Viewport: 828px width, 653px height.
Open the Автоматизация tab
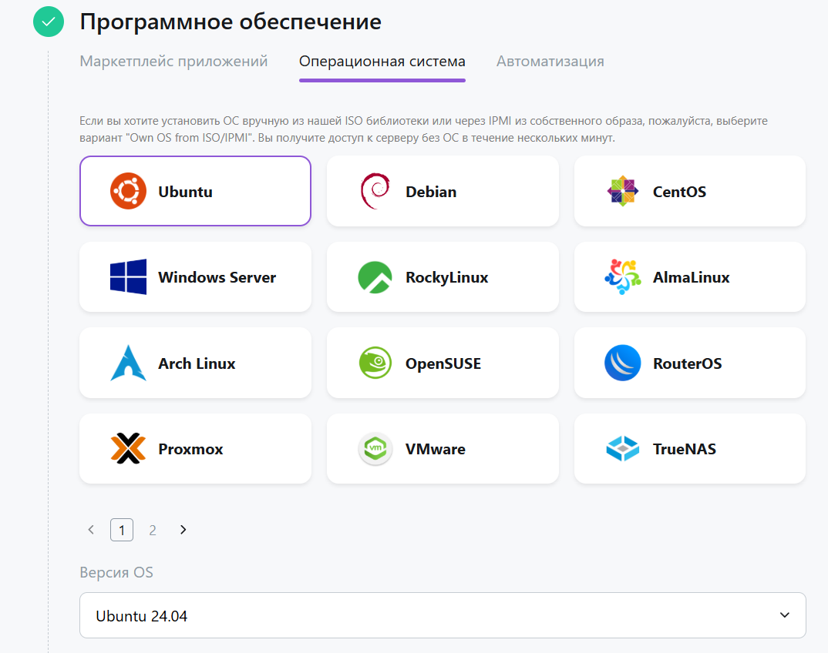coord(550,62)
